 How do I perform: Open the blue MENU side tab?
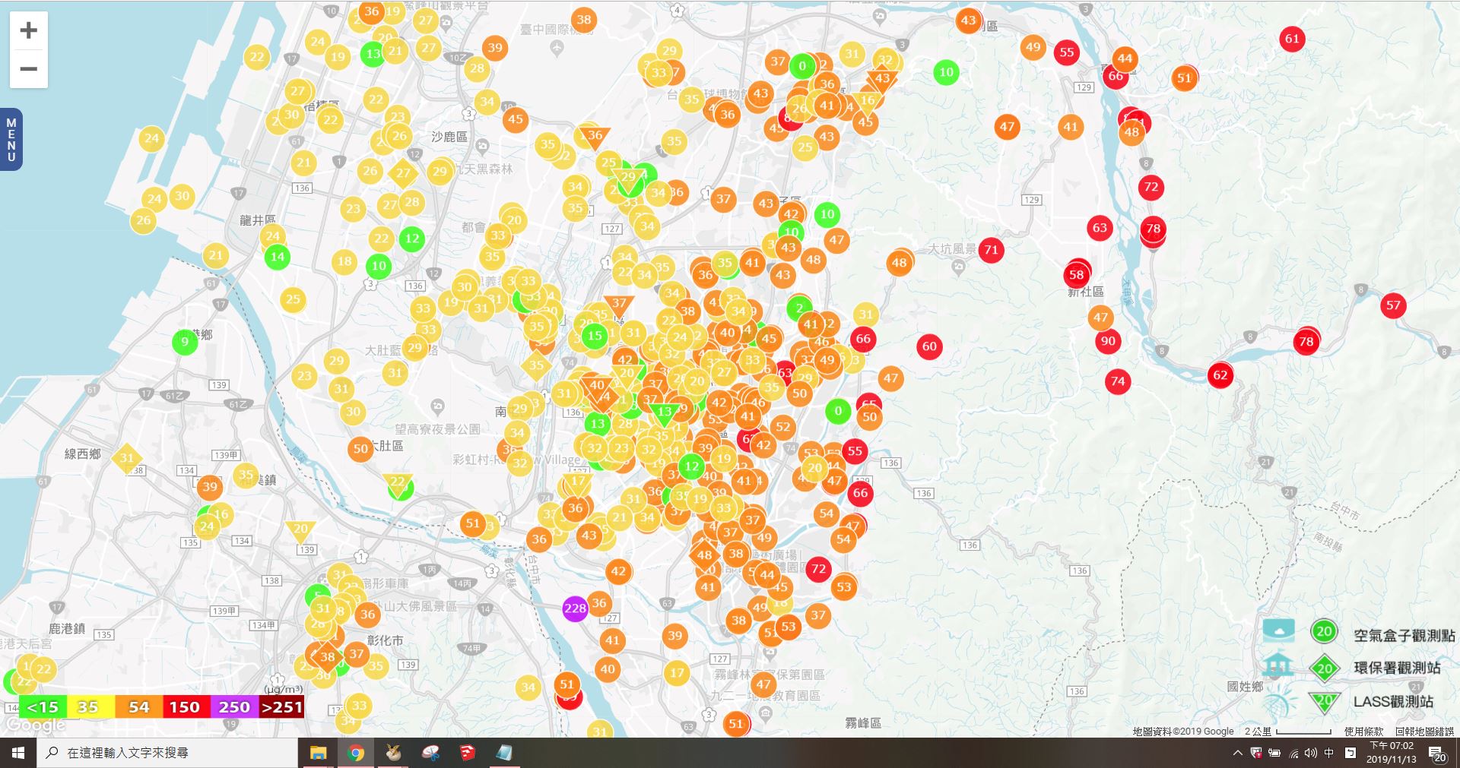(x=11, y=140)
